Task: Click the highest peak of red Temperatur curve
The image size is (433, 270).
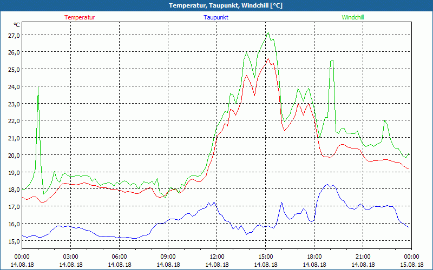Action: [x=267, y=58]
